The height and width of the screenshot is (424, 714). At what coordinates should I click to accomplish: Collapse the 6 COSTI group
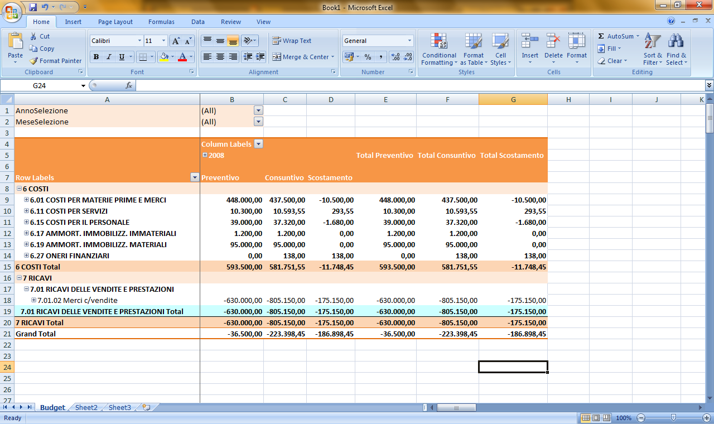tap(20, 189)
